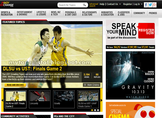162x118 pixels.
Task: Expand the Log In dropdown arrow
Action: click(x=142, y=4)
